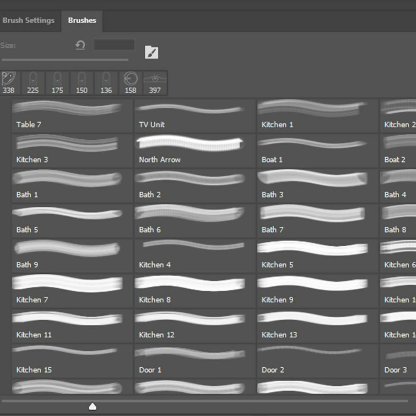Click the brush size input field
The image size is (416, 416).
coord(114,45)
